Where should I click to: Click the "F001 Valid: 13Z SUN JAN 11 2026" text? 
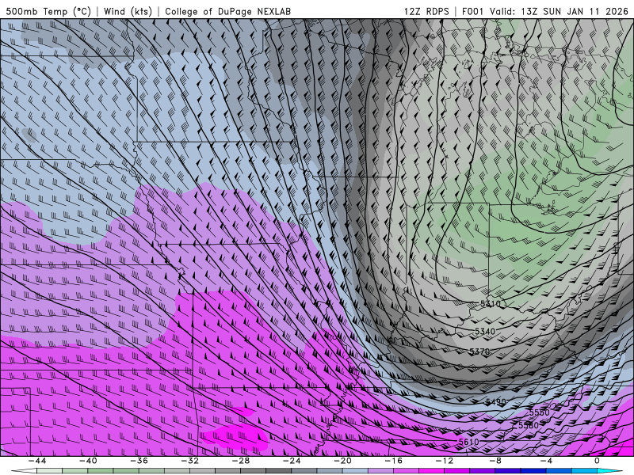[544, 11]
